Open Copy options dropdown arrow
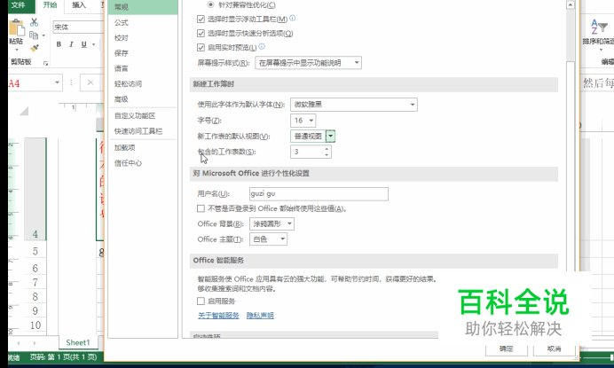This screenshot has height=368, width=614. point(43,35)
